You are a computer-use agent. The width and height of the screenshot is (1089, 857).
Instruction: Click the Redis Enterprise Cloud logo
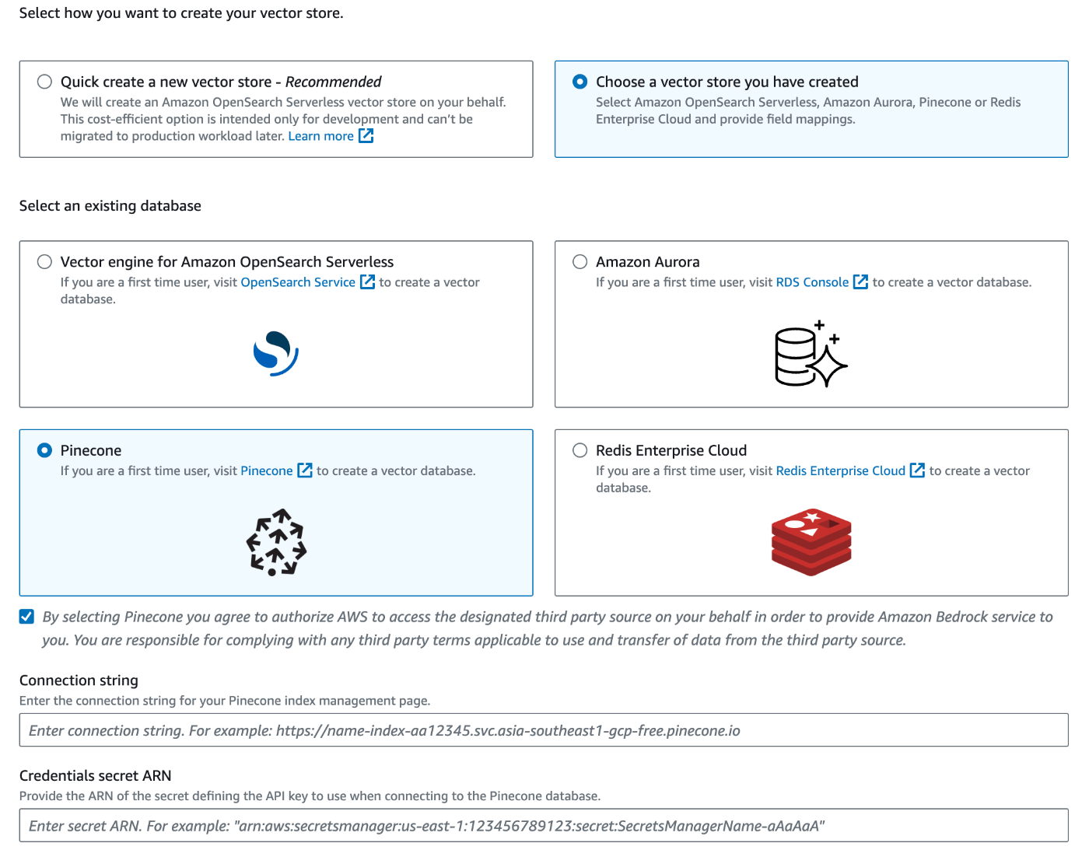click(811, 542)
